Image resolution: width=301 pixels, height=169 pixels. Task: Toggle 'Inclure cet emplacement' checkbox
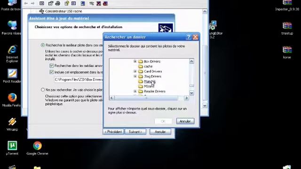point(51,72)
